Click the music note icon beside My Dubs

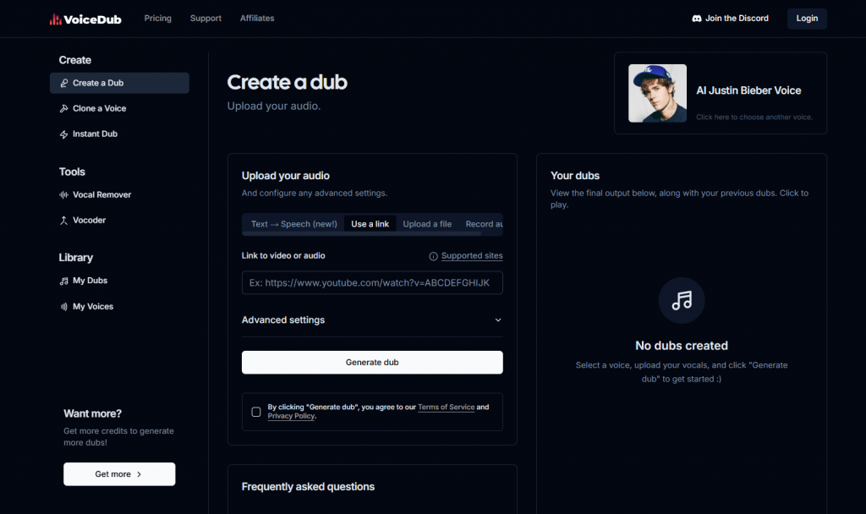(64, 281)
